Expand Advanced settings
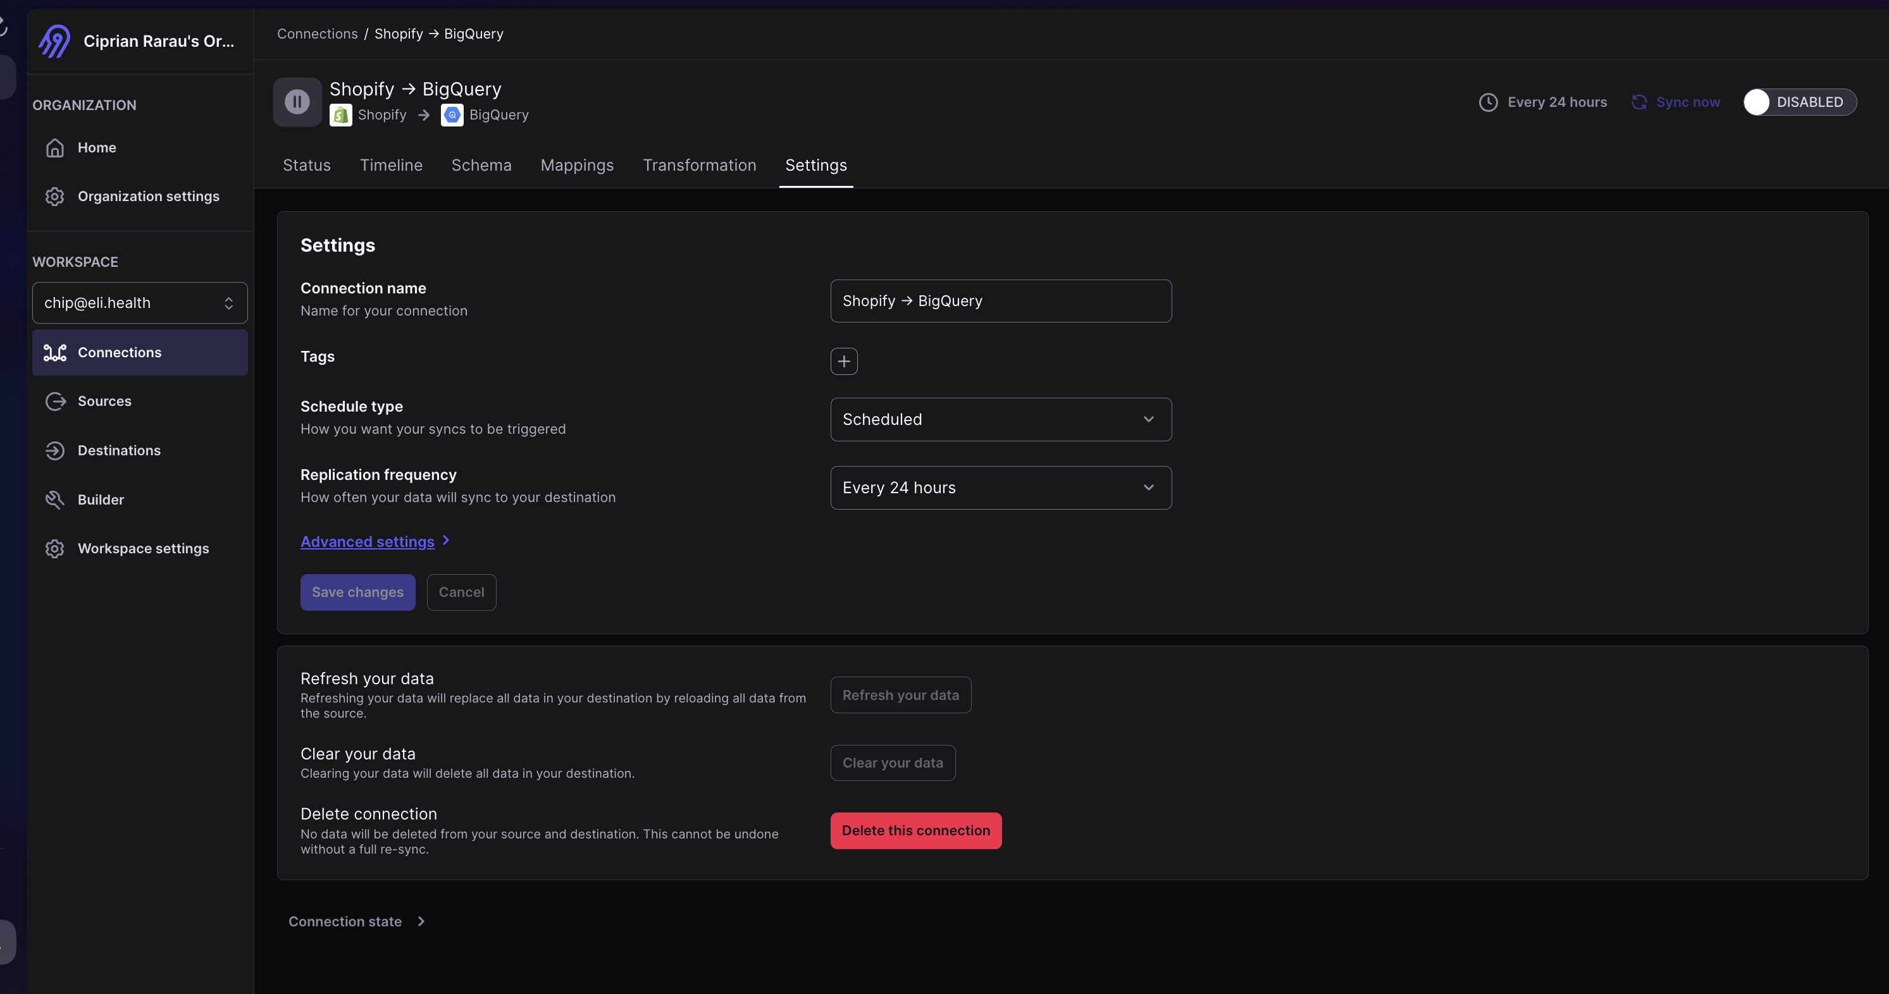This screenshot has width=1889, height=994. point(368,541)
